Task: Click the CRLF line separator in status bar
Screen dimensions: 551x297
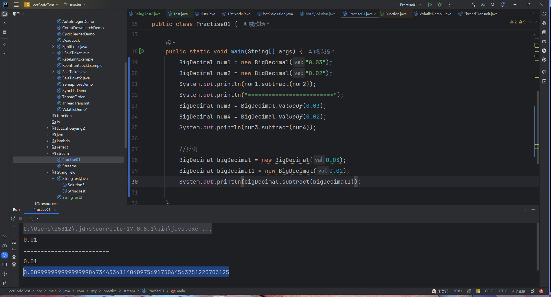Action: tap(489, 291)
